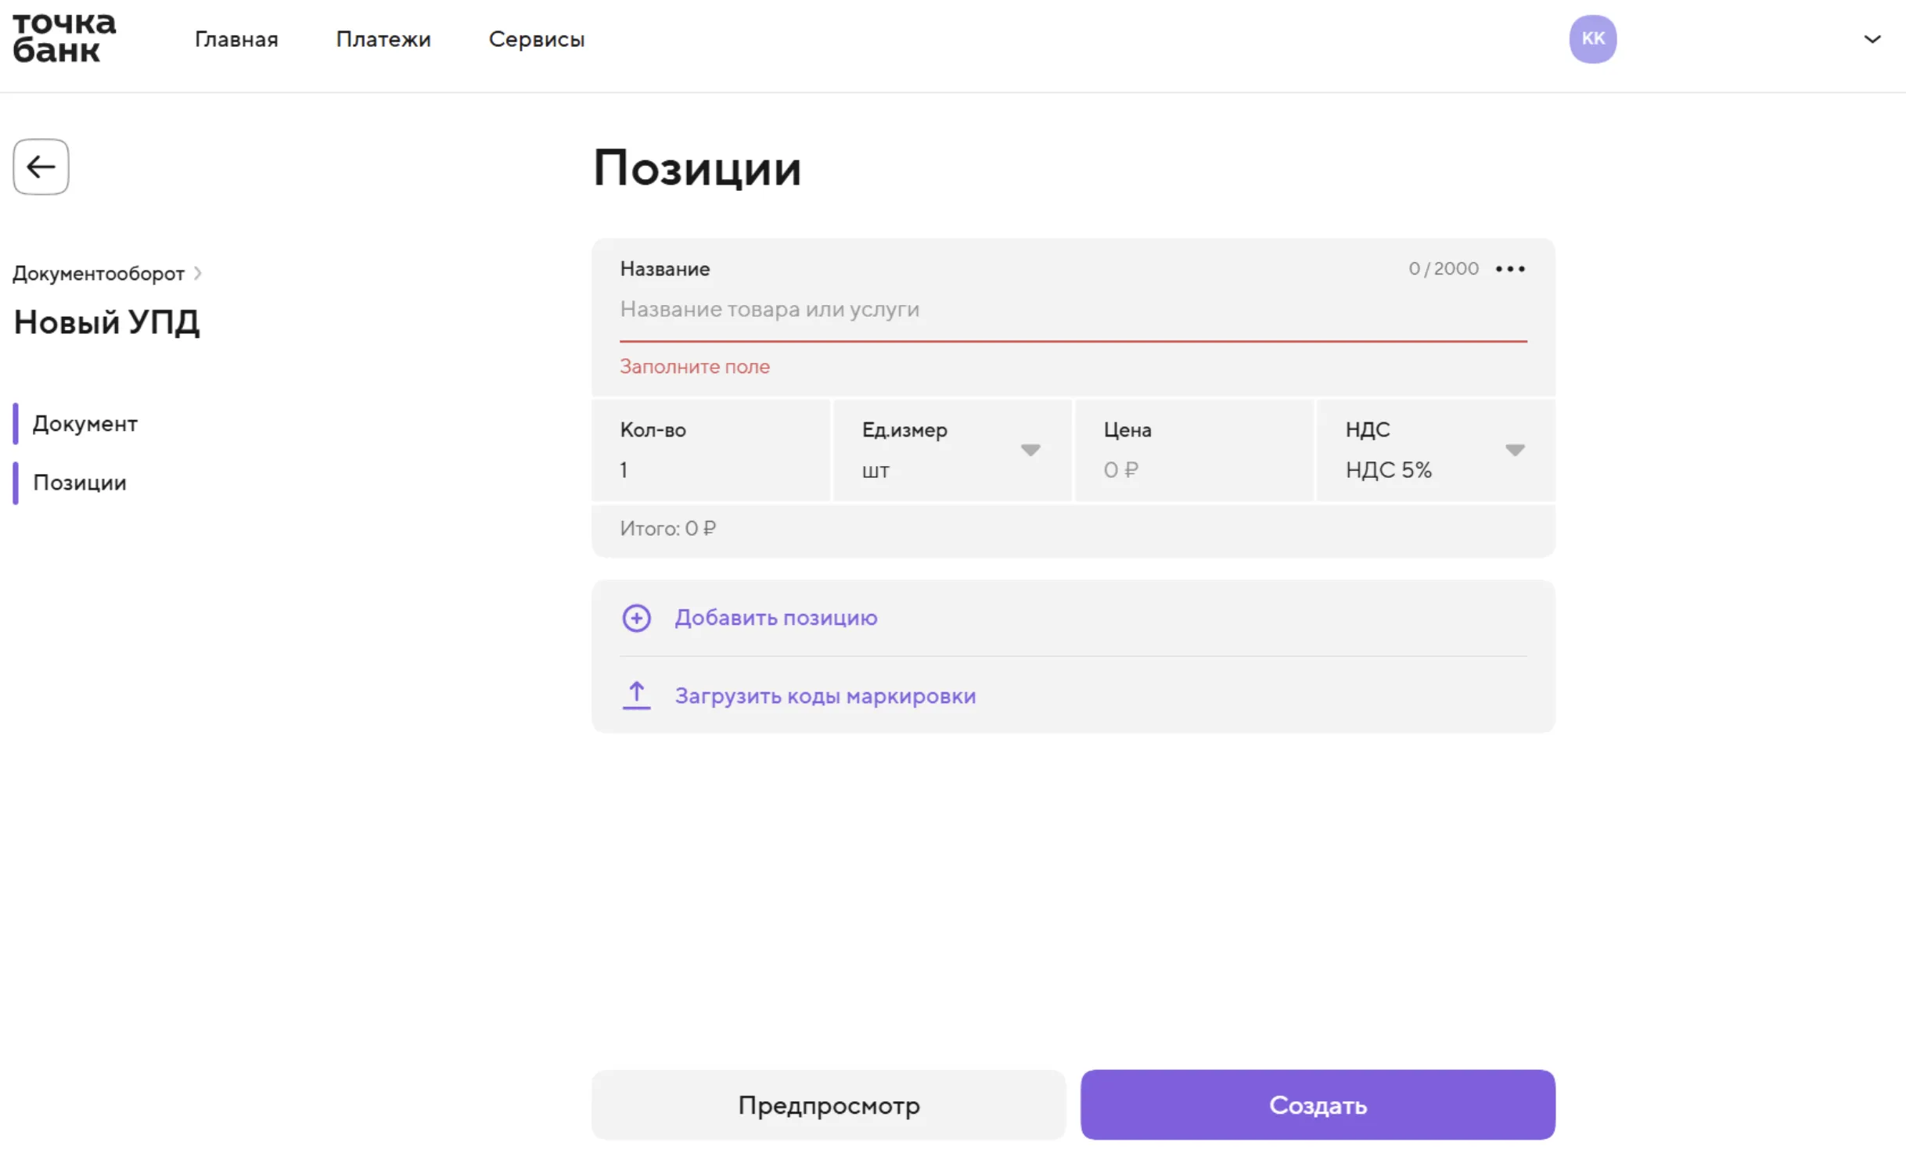Click the Документооборот breadcrumb link

point(99,274)
